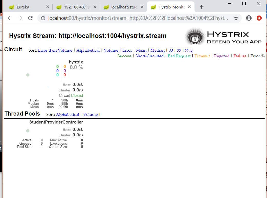This screenshot has width=267, height=198.
Task: Click the Pool Size label
Action: point(24,147)
